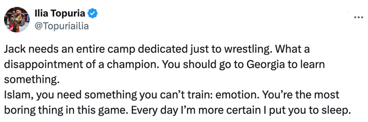
Task: Open the three-dot more options menu
Action: [x=358, y=17]
